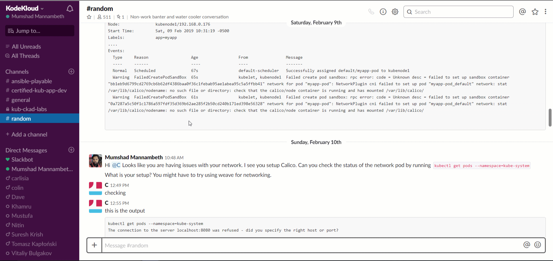Select the random channel in sidebar

point(39,118)
